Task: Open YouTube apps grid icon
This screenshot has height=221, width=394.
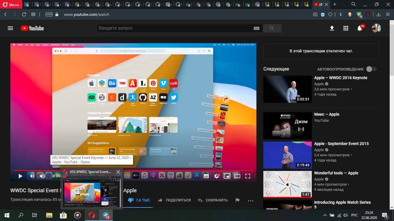Action: (x=346, y=28)
